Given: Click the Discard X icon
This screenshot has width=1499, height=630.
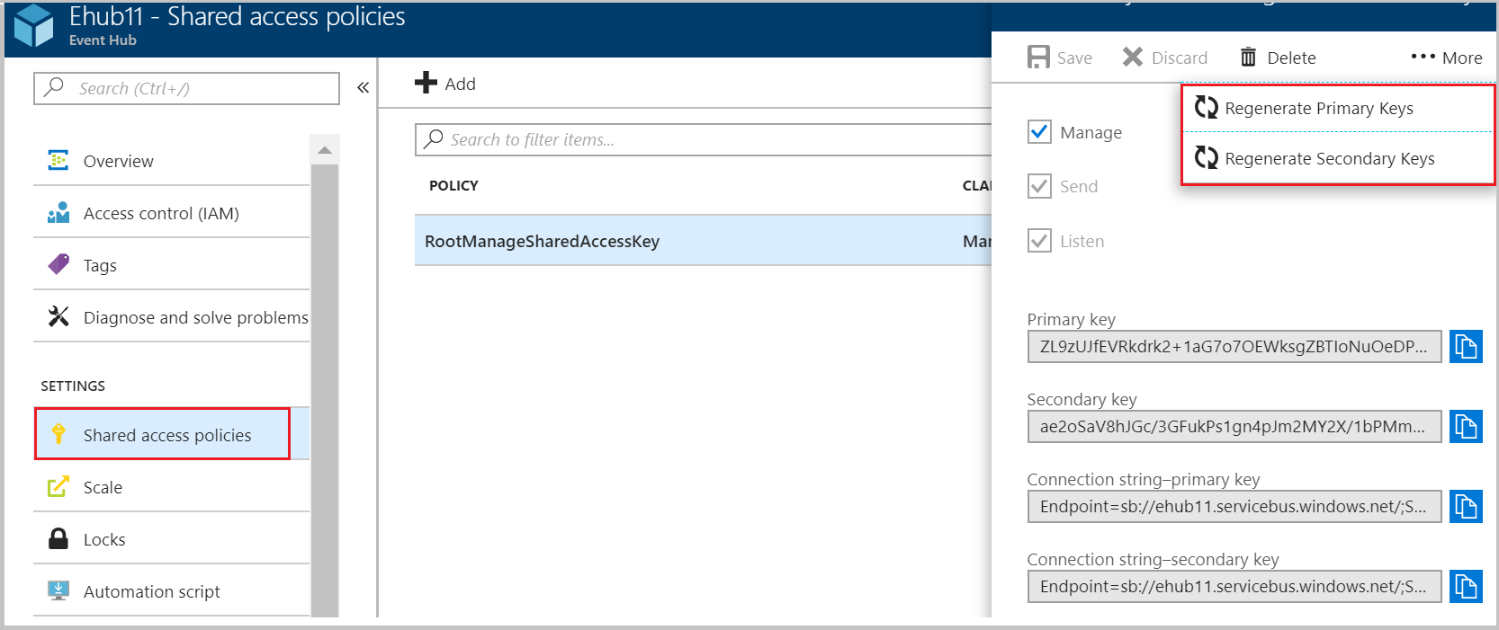Looking at the screenshot, I should click(x=1133, y=58).
